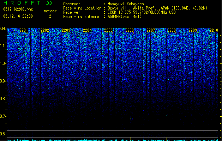Image resolution: width=222 pixels, height=141 pixels.
Task: Click the HROFFT 1.0.0 title text
Action: pyautogui.click(x=28, y=3)
